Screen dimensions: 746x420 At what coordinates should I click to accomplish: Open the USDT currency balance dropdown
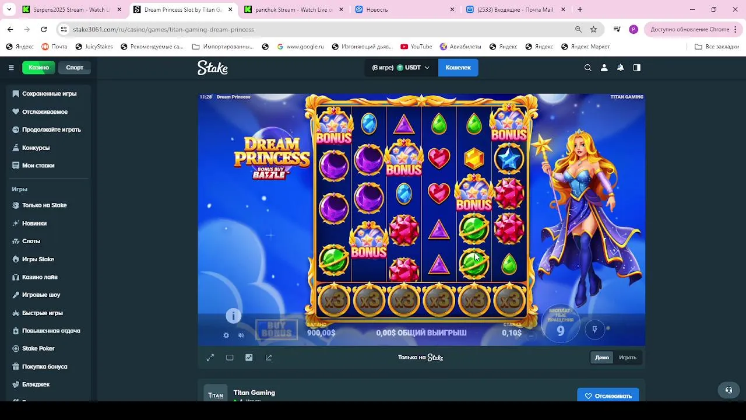[400, 68]
